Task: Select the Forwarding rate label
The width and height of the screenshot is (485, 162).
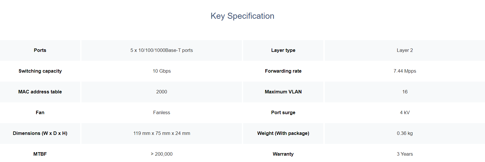Action: (x=283, y=71)
